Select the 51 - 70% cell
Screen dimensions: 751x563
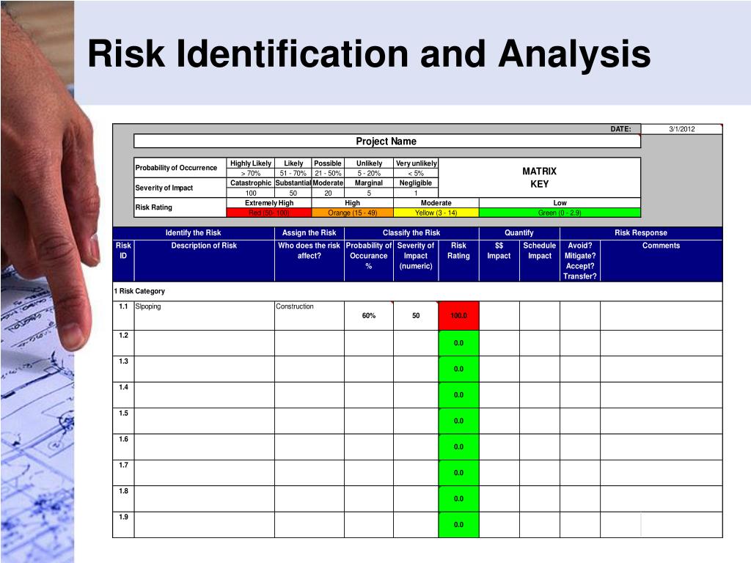[x=293, y=173]
